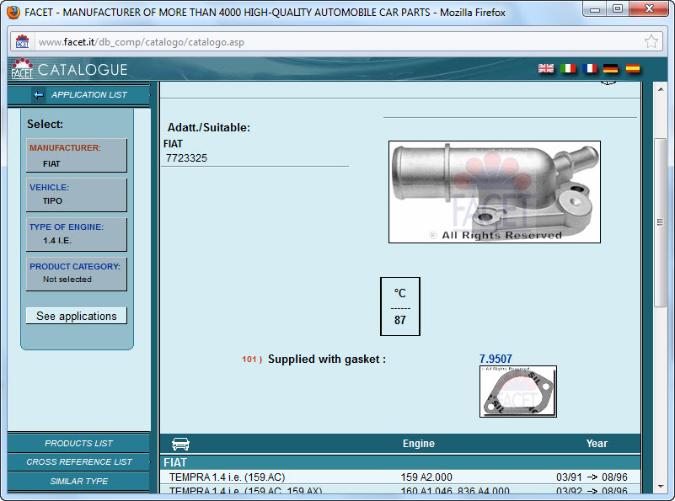The width and height of the screenshot is (675, 501).
Task: Click the address bar URL field
Action: tap(338, 42)
